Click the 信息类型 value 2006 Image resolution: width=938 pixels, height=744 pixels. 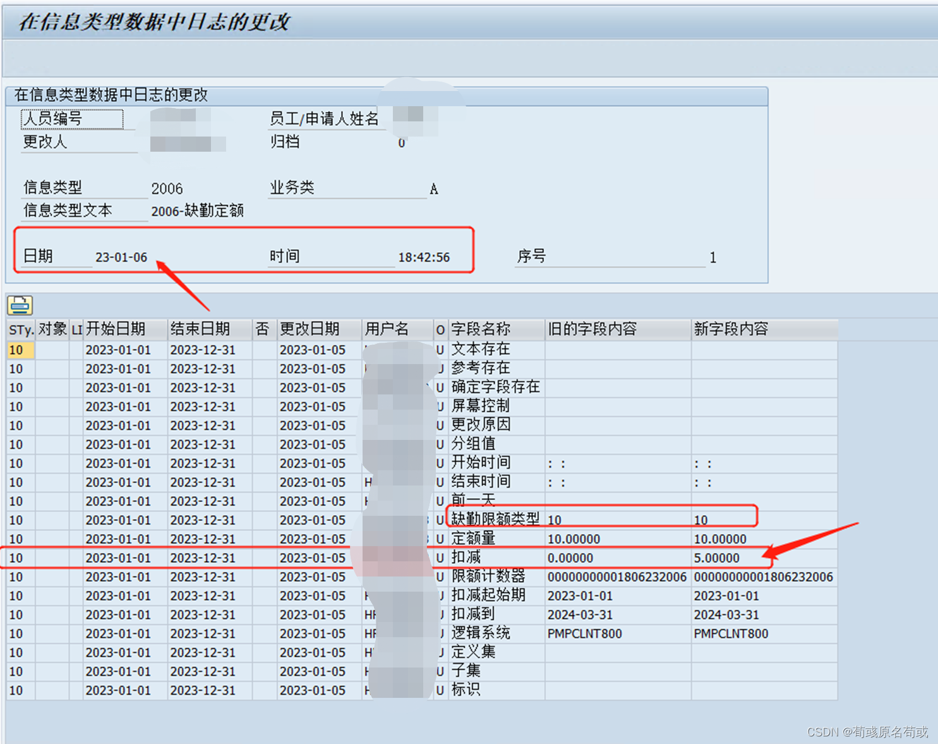pos(167,189)
